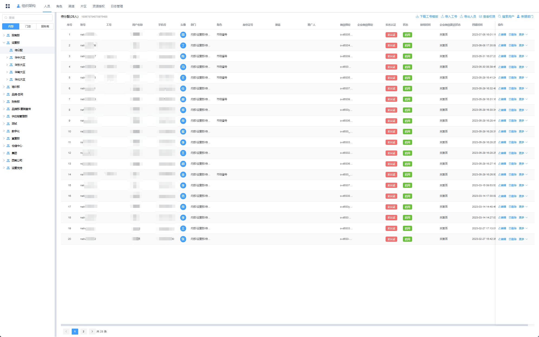Click the 任 avatar in row 6

[183, 89]
